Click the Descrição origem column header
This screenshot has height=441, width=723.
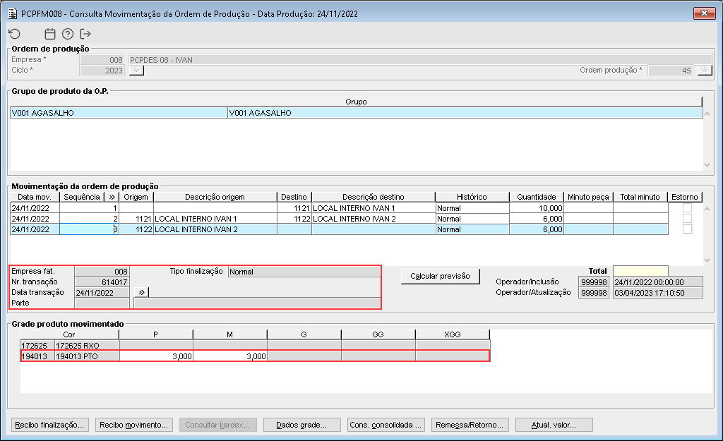click(x=215, y=197)
